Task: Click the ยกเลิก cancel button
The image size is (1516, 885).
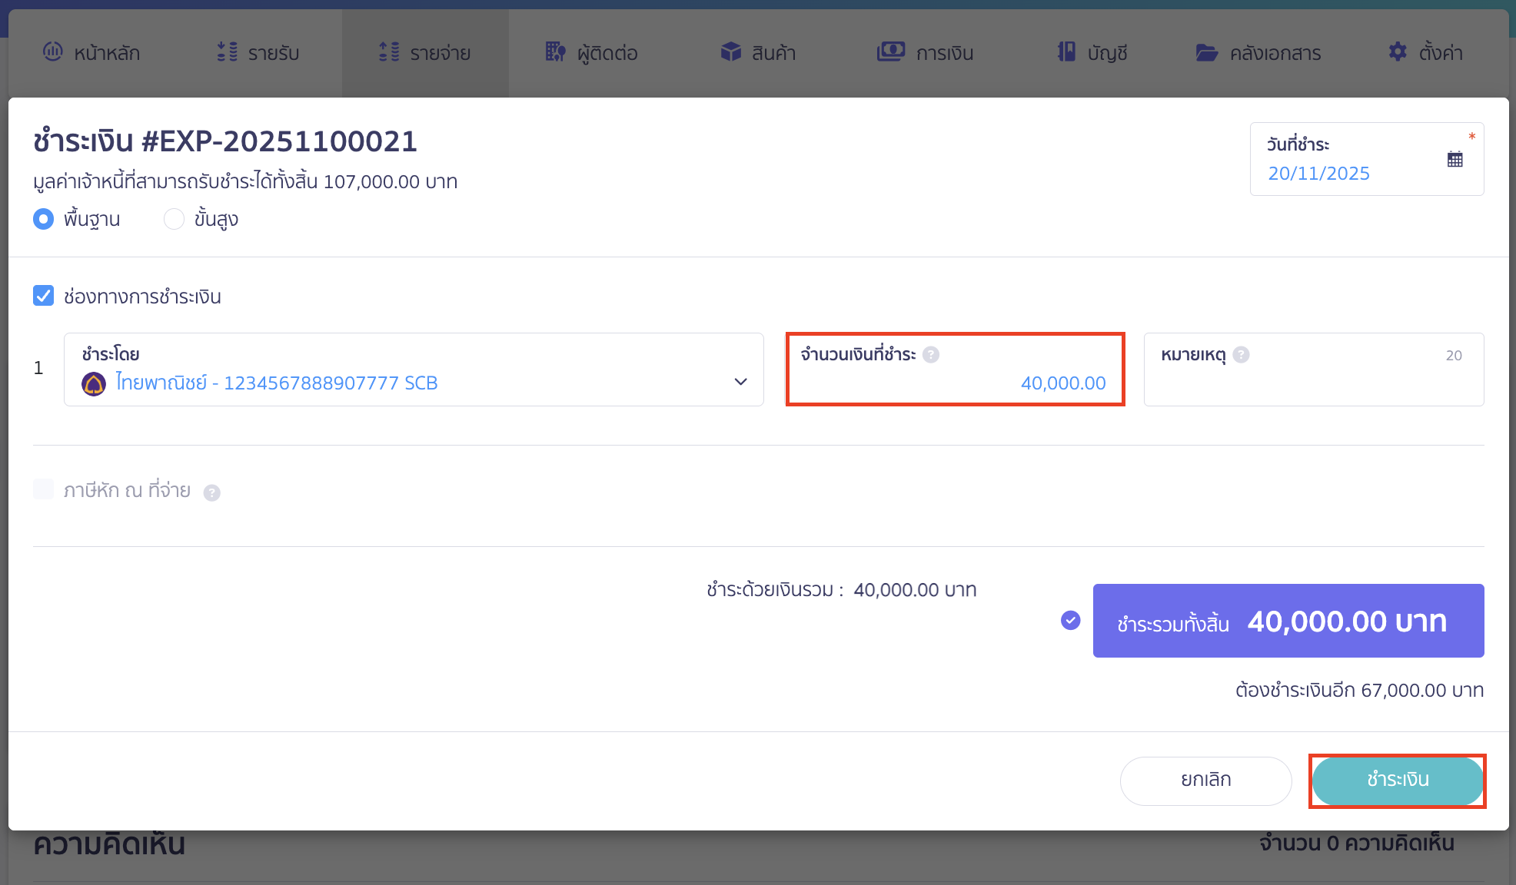Action: [x=1205, y=780]
